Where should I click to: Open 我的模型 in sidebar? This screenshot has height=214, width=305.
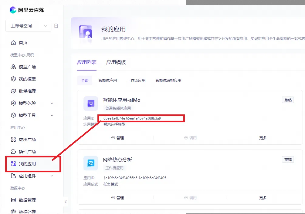click(23, 79)
